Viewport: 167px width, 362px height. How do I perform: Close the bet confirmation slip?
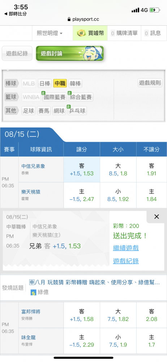[x=157, y=216]
